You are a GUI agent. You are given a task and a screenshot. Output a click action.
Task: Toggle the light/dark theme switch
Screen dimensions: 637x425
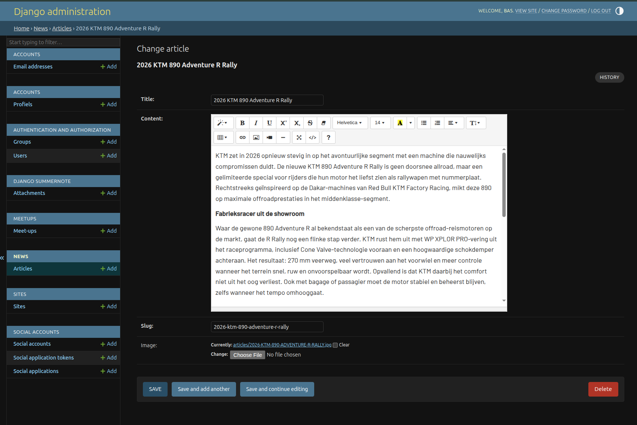pos(619,11)
